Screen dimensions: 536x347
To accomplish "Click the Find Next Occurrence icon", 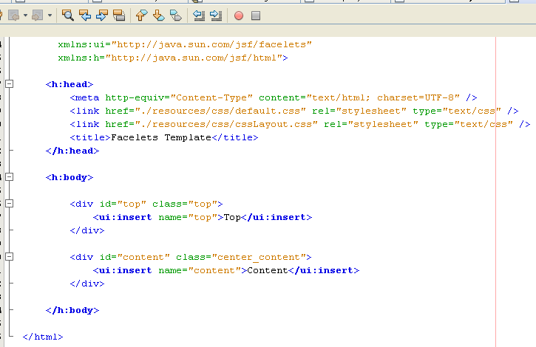I will click(x=102, y=16).
